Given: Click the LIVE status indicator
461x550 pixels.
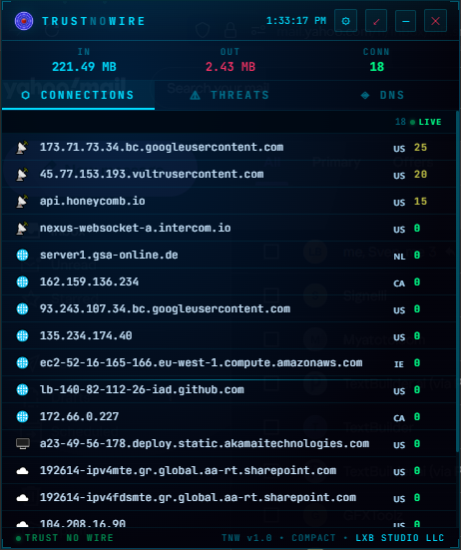Looking at the screenshot, I should tap(426, 122).
